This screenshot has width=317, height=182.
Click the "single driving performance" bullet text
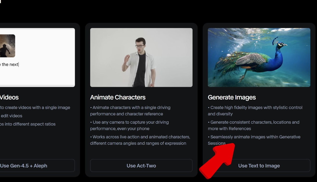click(130, 110)
